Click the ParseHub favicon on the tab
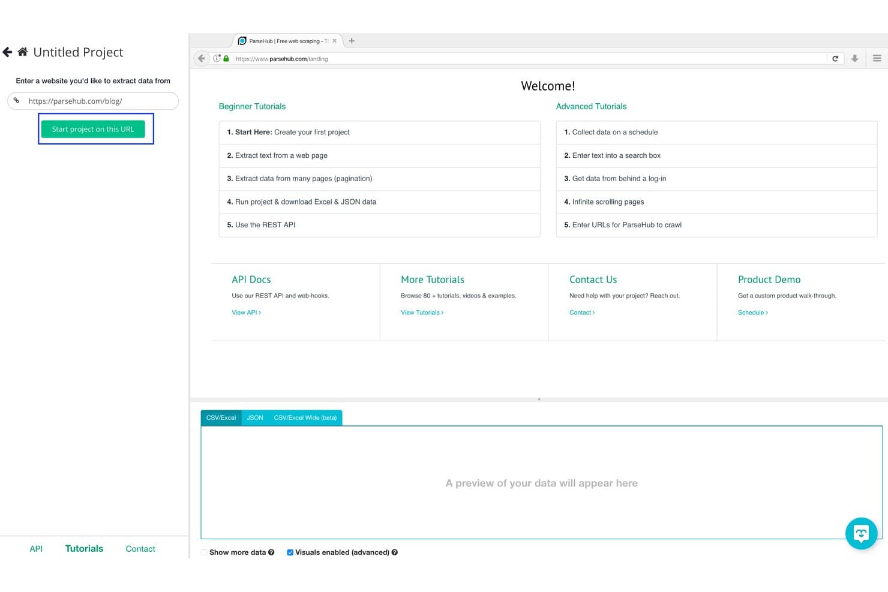 (x=242, y=41)
